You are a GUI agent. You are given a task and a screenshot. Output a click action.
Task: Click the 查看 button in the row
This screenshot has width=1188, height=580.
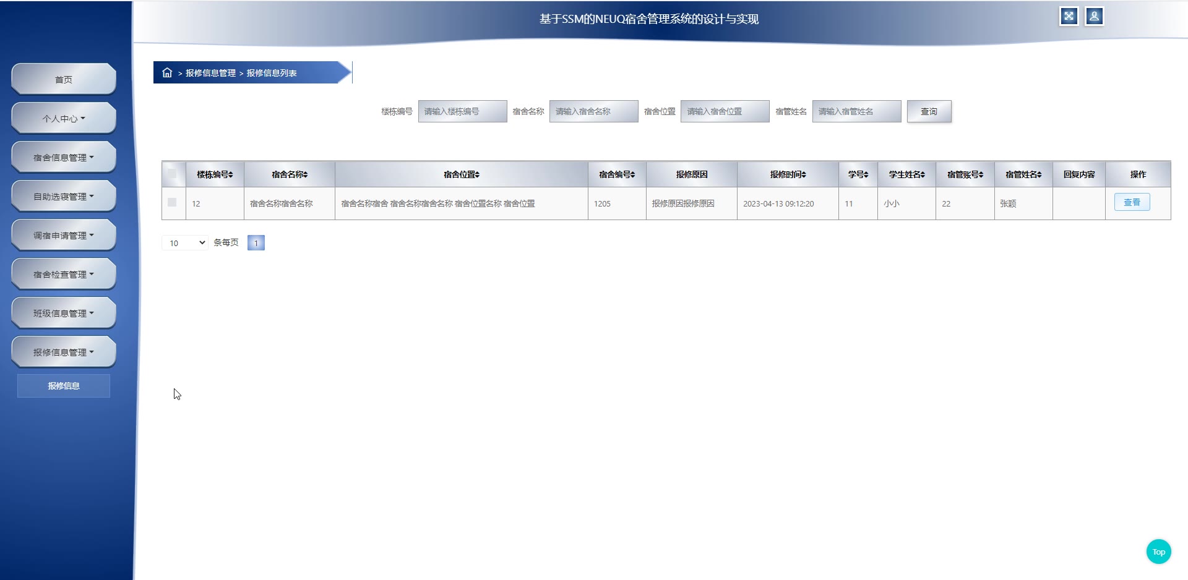1132,202
